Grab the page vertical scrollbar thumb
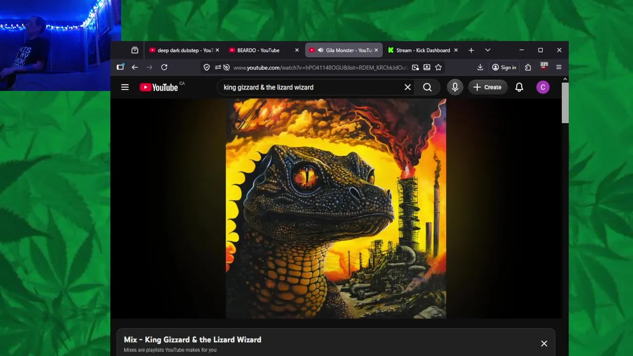This screenshot has height=356, width=633. [x=565, y=103]
